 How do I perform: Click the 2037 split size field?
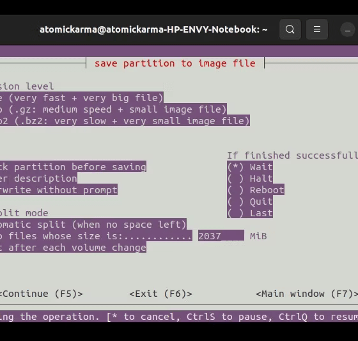[x=221, y=236]
